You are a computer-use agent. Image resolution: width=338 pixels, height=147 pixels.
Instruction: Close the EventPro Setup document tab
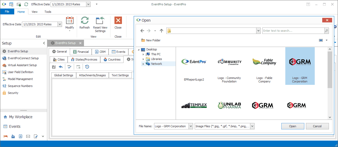[x=80, y=43]
